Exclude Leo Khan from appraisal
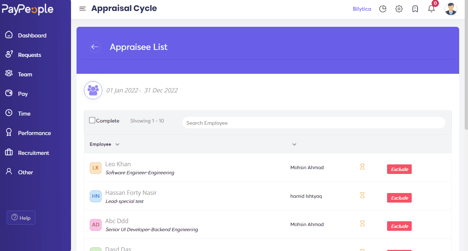Image resolution: width=468 pixels, height=251 pixels. coord(399,169)
